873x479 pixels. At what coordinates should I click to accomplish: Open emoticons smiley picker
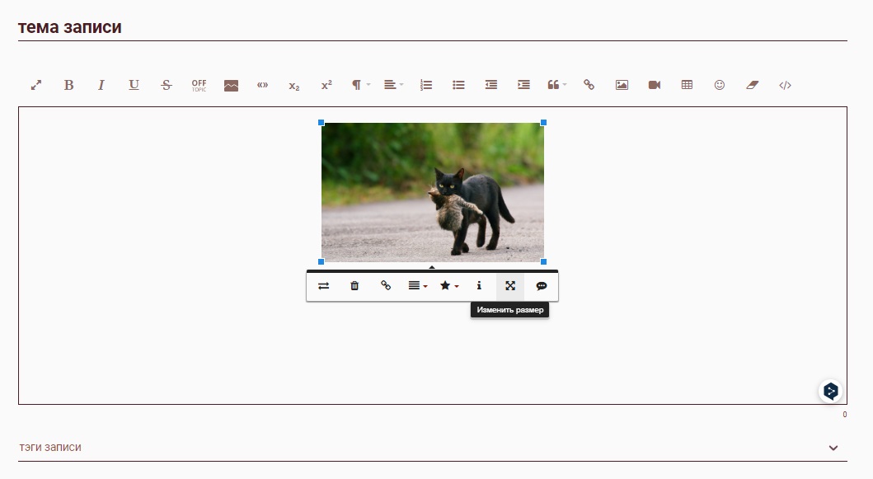720,85
